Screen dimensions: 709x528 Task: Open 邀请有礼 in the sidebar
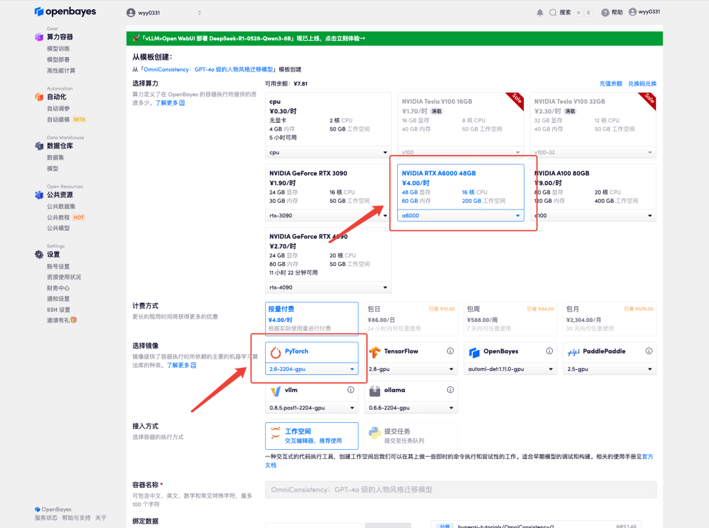pos(62,320)
